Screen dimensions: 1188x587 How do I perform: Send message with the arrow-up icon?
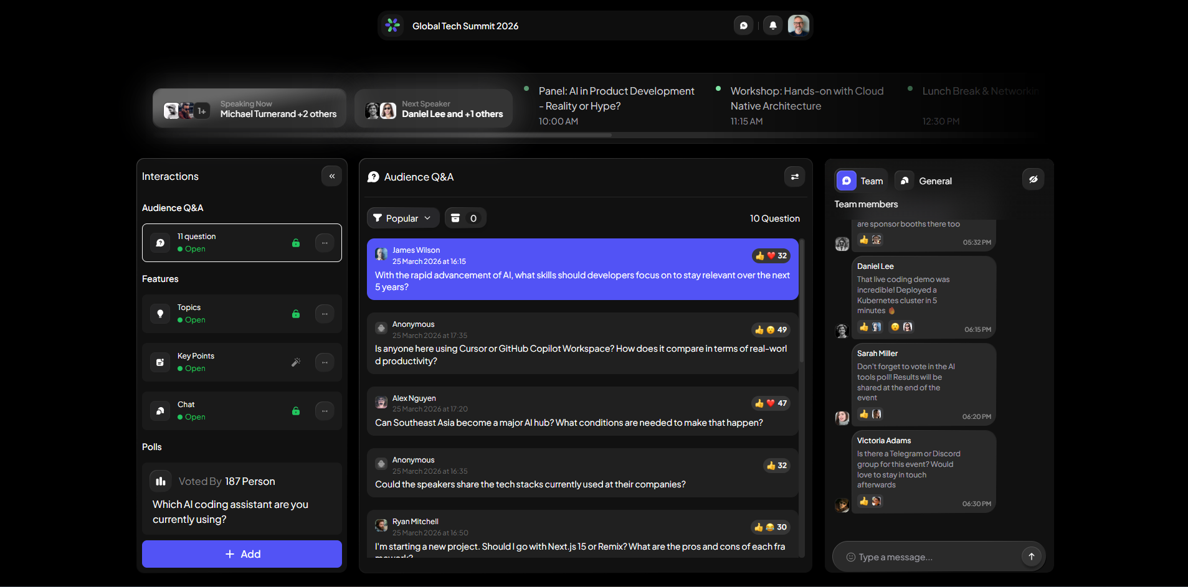(1031, 556)
